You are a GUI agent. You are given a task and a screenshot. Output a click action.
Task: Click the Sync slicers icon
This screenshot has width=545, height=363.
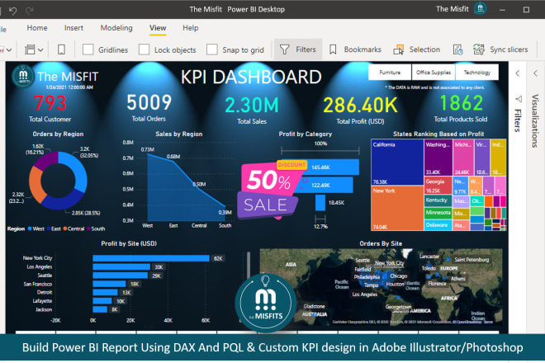[479, 49]
